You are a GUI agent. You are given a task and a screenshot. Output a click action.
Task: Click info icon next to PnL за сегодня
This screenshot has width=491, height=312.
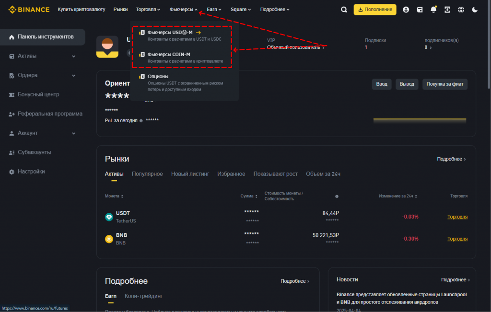141,121
